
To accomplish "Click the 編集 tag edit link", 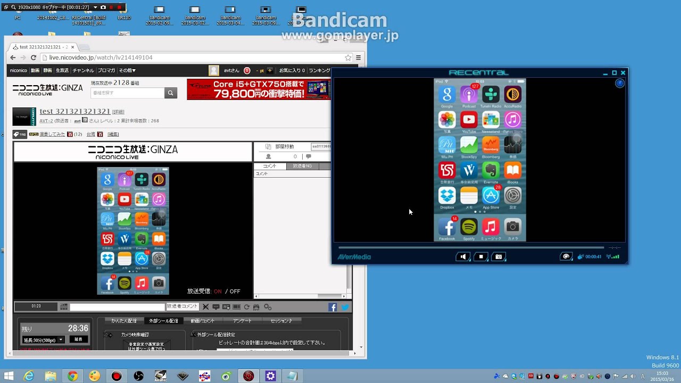I will coord(113,135).
